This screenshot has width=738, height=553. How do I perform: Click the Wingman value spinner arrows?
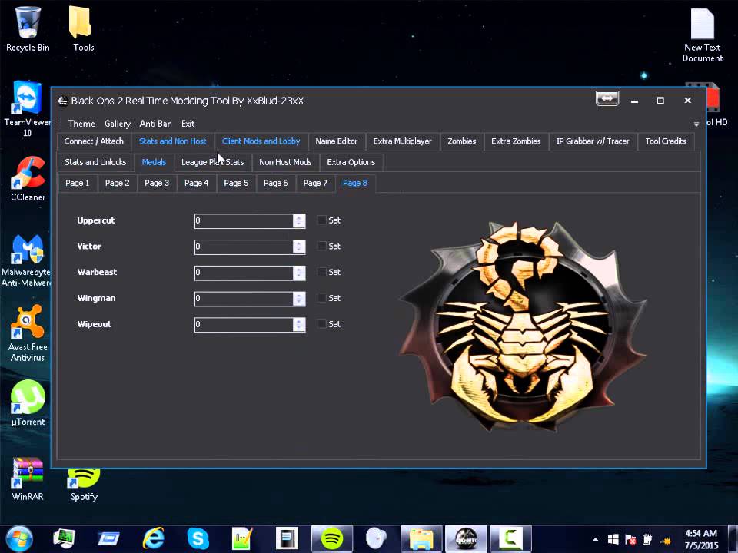299,298
